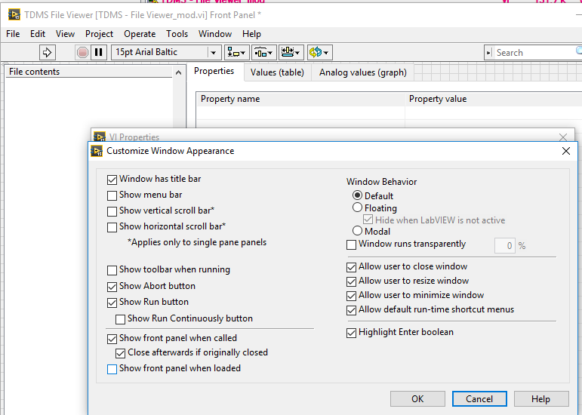Click the Pause toolbar button

(99, 52)
